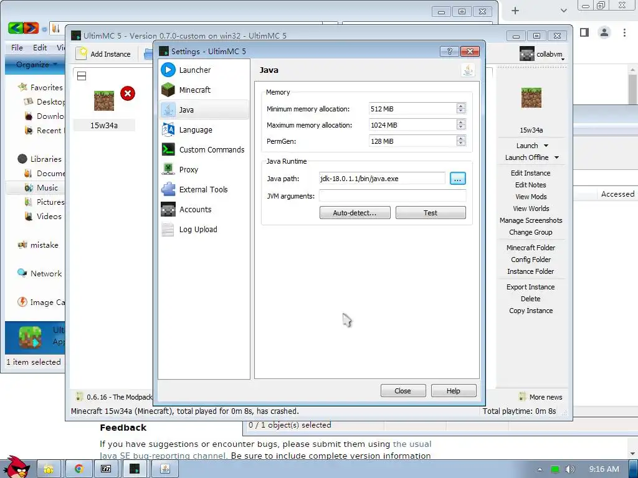Open the UltimMC taskbar button
This screenshot has height=478, width=638.
135,469
